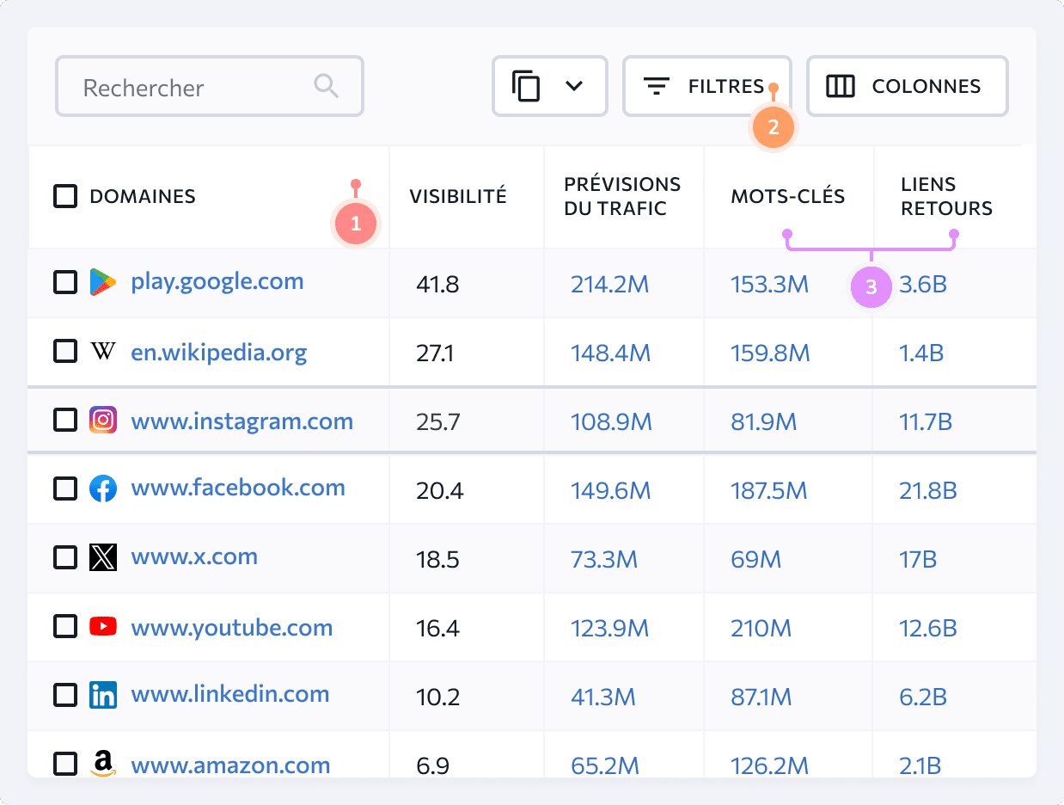Sort by the MOTS-CLÉS column header
Image resolution: width=1064 pixels, height=805 pixels.
click(x=788, y=196)
